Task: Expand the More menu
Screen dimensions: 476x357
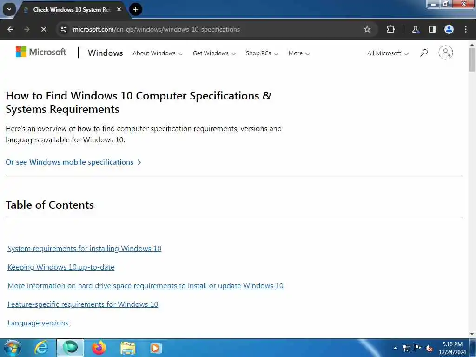Action: (299, 53)
